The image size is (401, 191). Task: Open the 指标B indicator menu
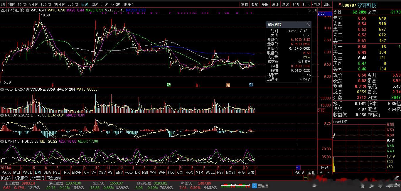pos(299,173)
